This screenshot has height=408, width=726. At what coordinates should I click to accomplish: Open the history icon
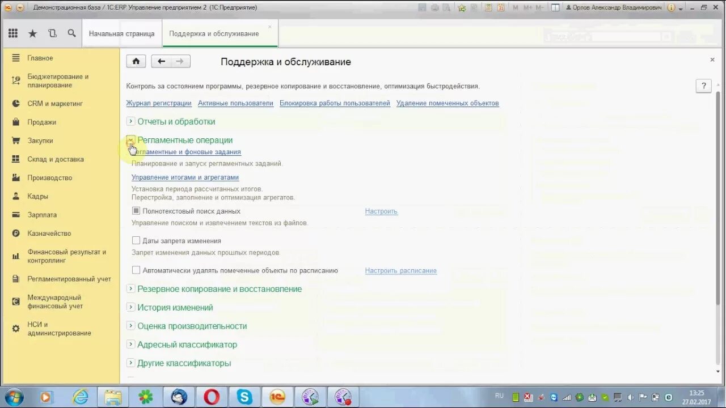point(52,33)
